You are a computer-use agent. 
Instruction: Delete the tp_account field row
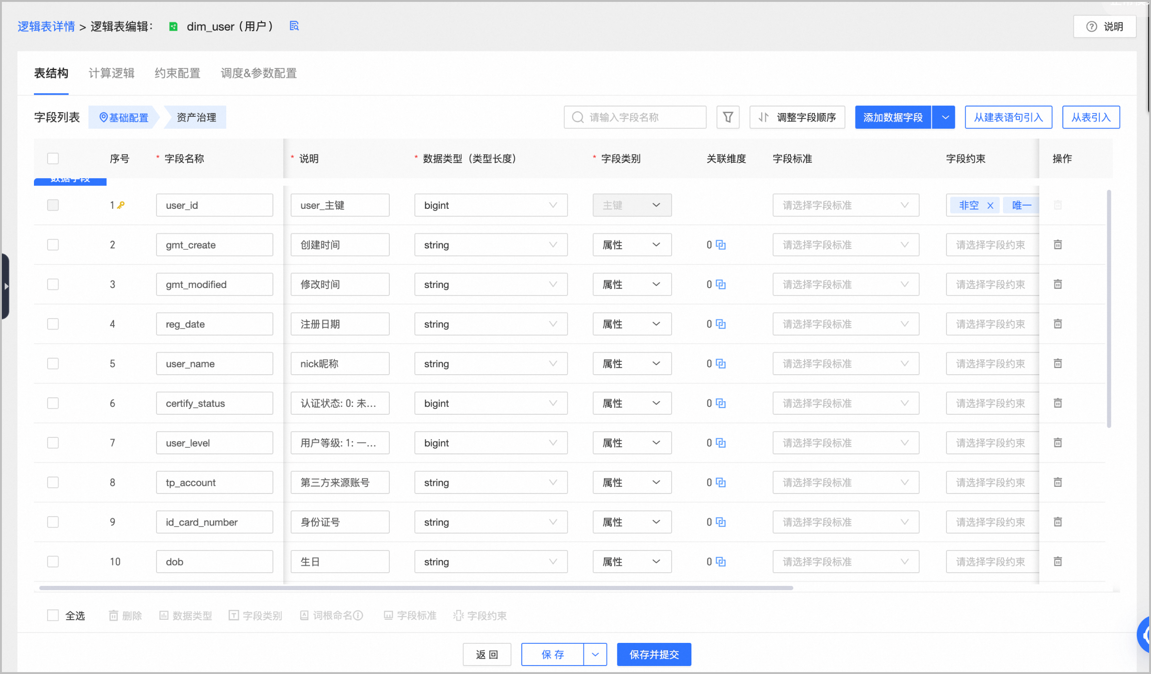[1058, 482]
